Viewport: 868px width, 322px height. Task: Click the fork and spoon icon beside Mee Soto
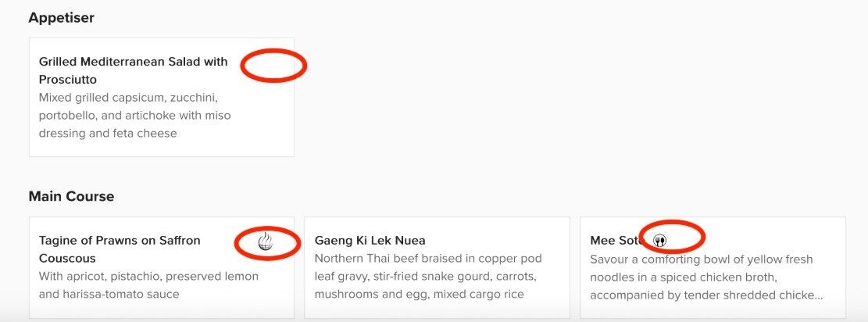tap(660, 241)
